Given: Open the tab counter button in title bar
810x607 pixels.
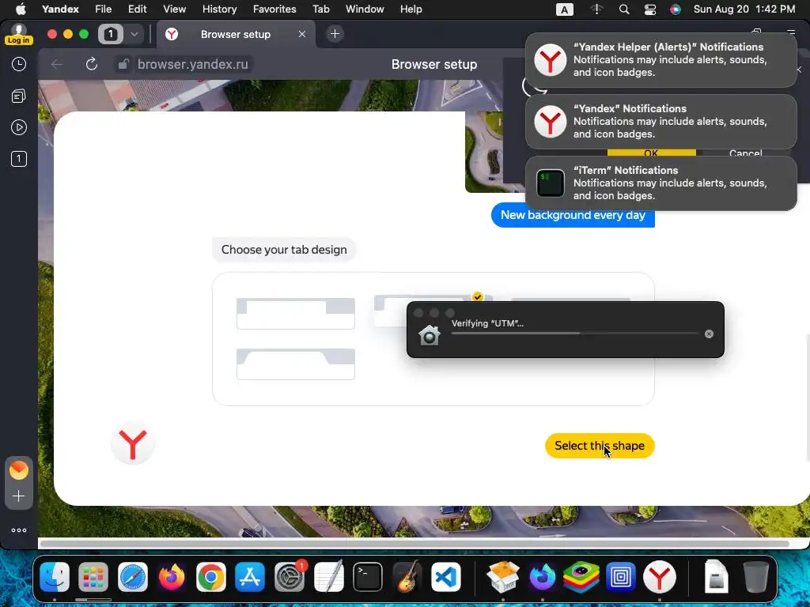Looking at the screenshot, I should click(110, 34).
